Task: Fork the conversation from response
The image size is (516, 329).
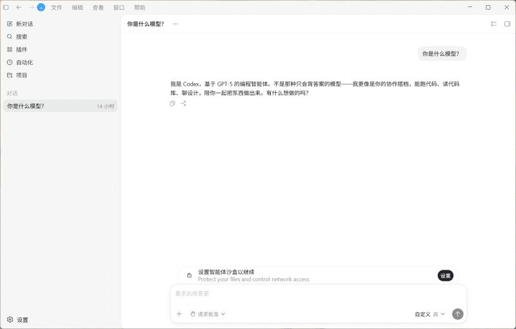Action: click(183, 104)
